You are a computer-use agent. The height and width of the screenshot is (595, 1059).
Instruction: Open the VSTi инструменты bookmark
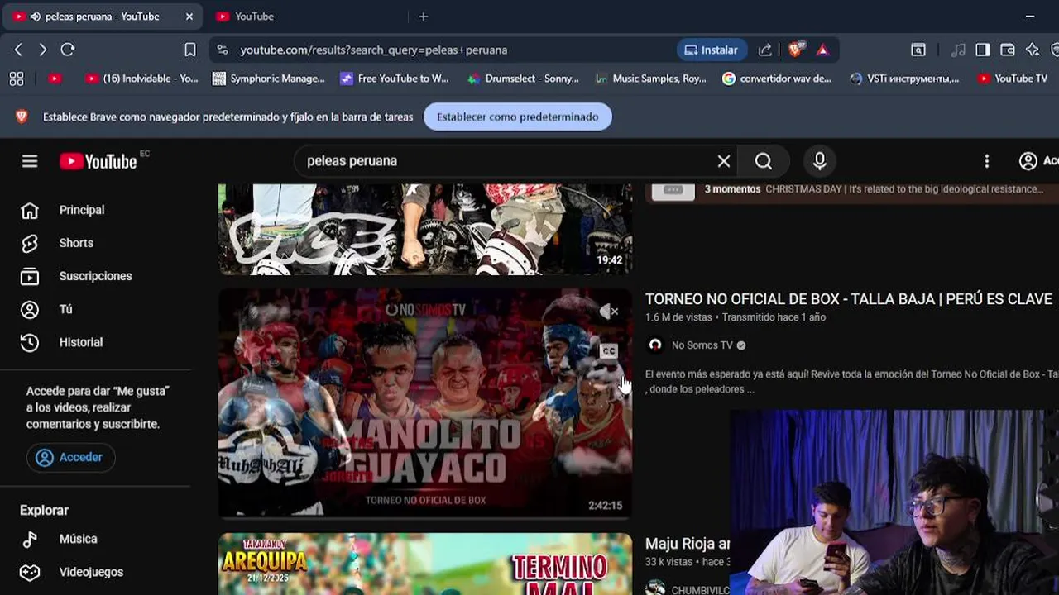pos(905,79)
